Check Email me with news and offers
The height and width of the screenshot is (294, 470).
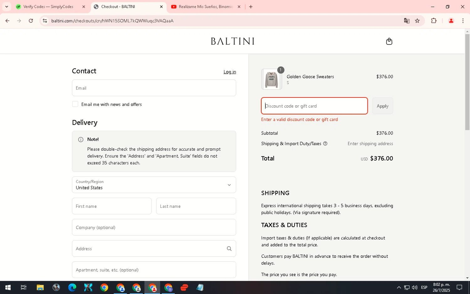75,104
